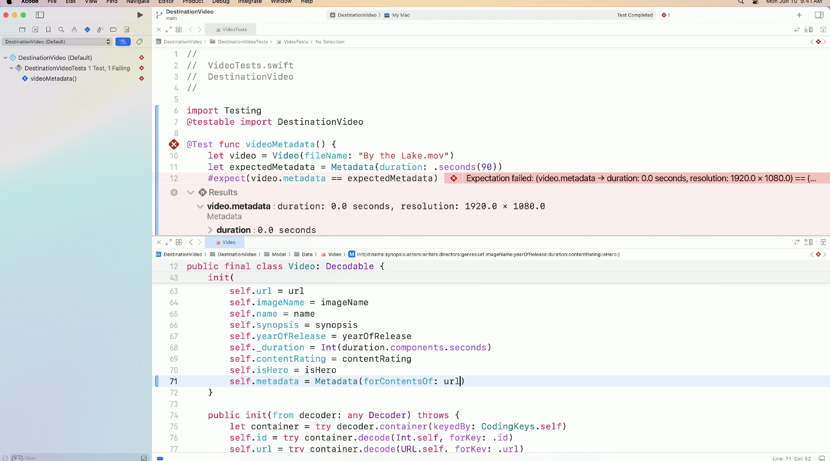Viewport: 830px width, 461px height.
Task: Dismiss the Results panel with X
Action: pyautogui.click(x=174, y=192)
